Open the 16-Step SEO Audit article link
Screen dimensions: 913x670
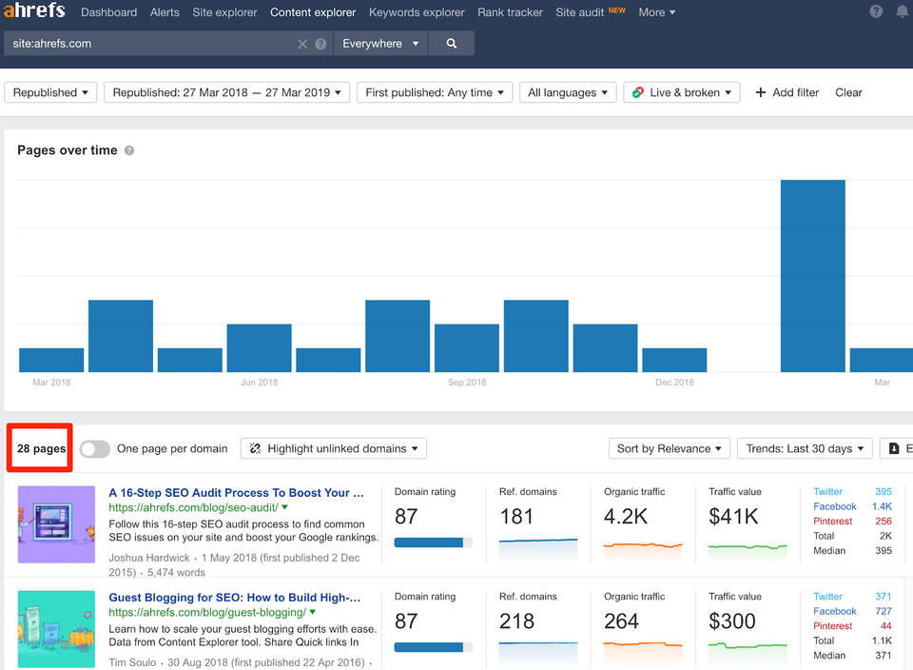point(236,493)
